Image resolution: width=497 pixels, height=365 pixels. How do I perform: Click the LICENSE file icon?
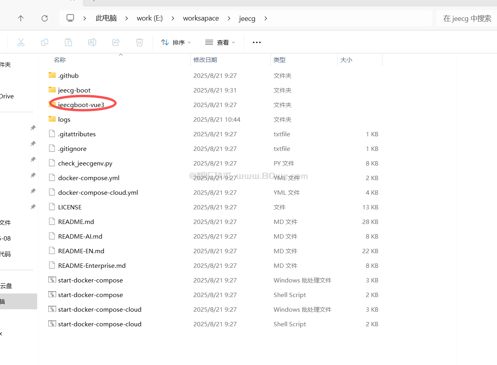(x=52, y=207)
